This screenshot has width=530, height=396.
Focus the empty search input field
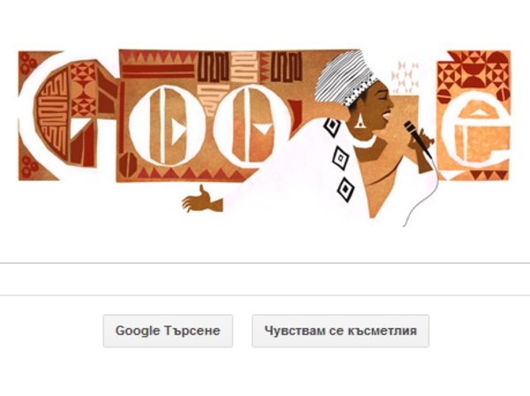pos(265,279)
